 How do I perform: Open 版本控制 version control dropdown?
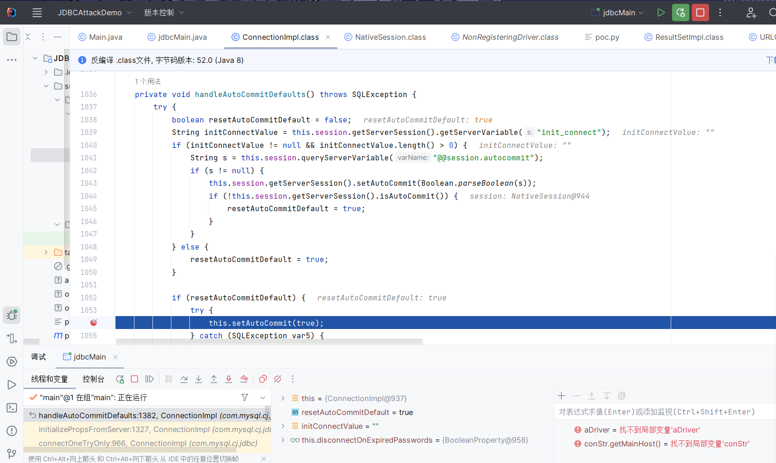coord(164,12)
